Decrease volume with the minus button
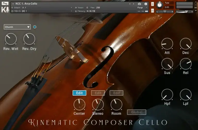The height and width of the screenshot is (130, 198). 177,12
